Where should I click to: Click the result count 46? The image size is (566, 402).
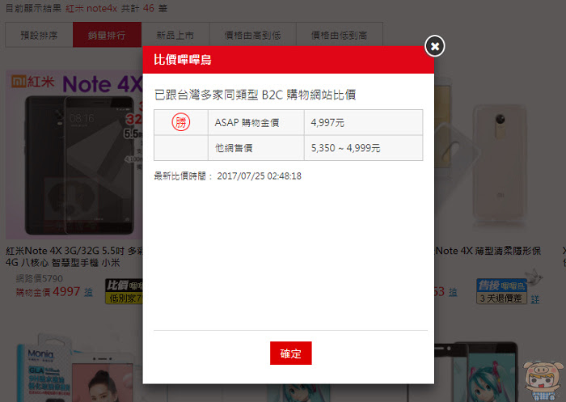click(148, 8)
